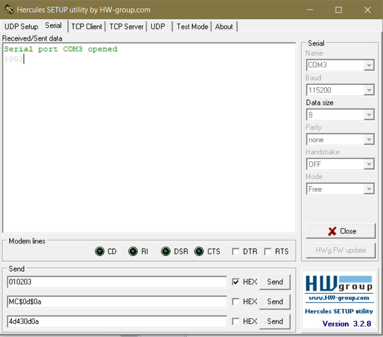
Task: Switch to the TCP Client tab
Action: pos(86,26)
